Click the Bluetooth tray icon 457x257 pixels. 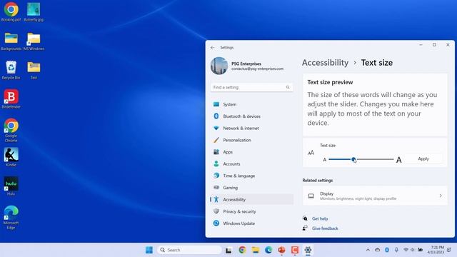click(387, 250)
